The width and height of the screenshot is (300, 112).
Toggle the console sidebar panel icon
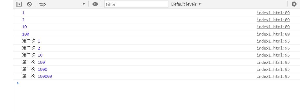(19, 4)
